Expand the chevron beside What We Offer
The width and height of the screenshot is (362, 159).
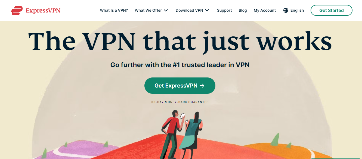[166, 10]
